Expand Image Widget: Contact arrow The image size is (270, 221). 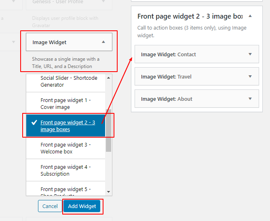250,54
